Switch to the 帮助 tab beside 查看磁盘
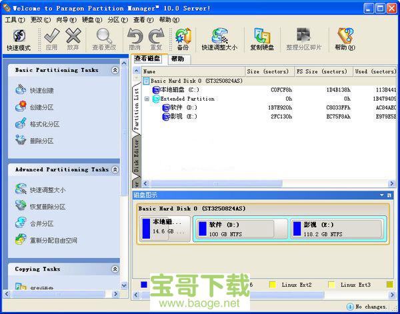The width and height of the screenshot is (400, 314). tap(177, 59)
